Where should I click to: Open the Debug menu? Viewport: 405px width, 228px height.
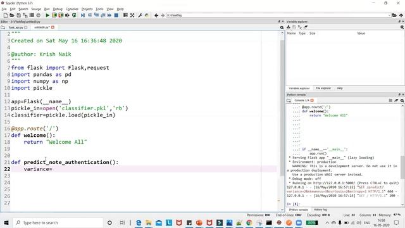point(58,9)
